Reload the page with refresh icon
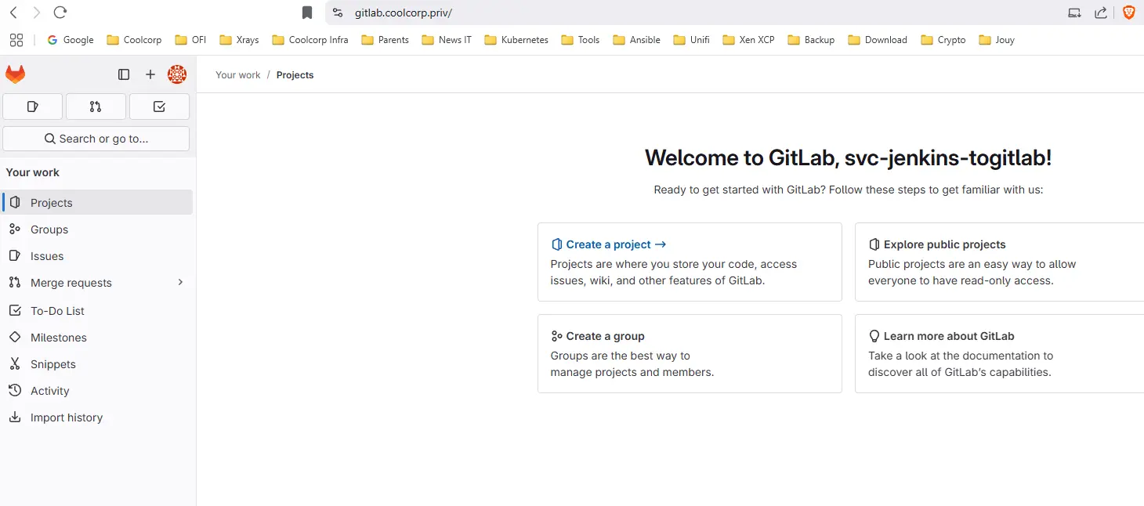1144x506 pixels. click(60, 13)
